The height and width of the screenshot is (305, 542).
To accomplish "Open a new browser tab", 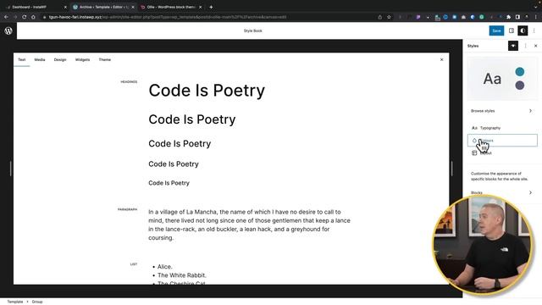I will click(x=211, y=7).
